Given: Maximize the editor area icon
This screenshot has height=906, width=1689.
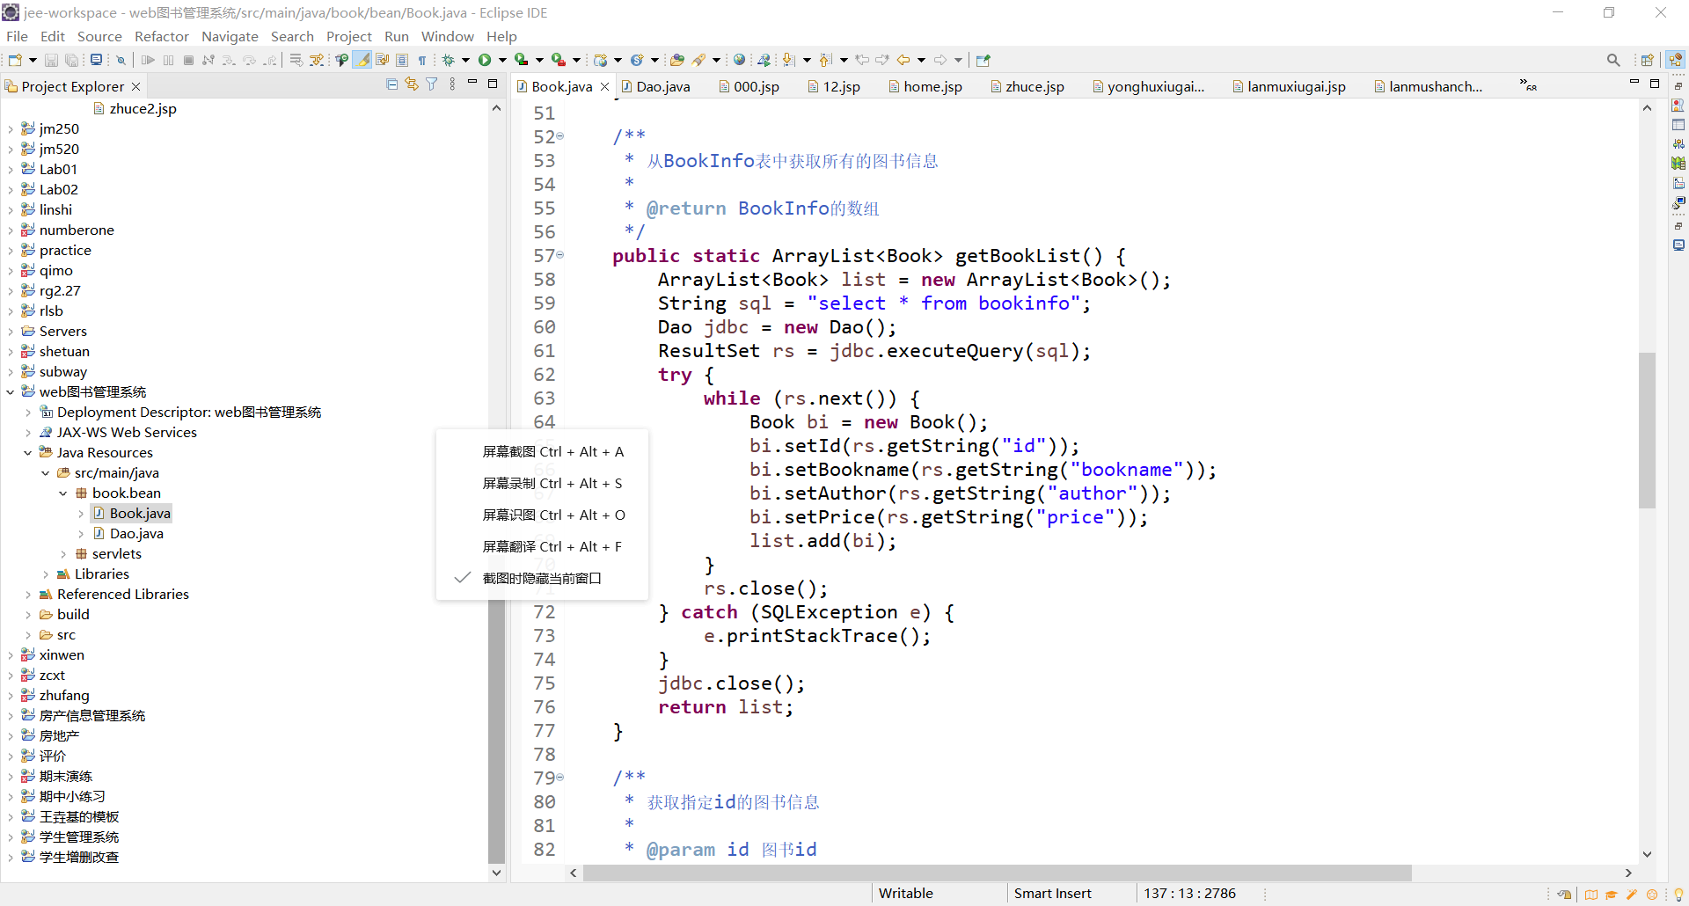Looking at the screenshot, I should pos(1655,84).
